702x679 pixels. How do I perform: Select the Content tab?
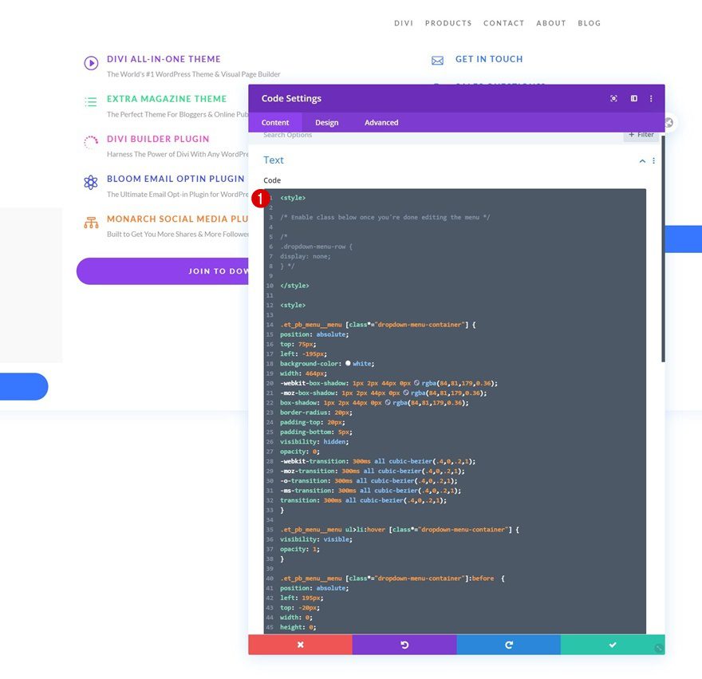(275, 122)
